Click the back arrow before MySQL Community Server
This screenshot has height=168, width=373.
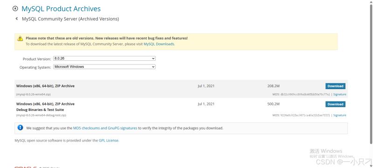pyautogui.click(x=16, y=19)
